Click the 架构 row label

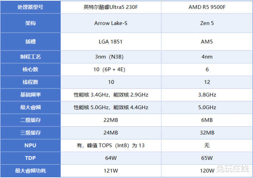(31, 23)
